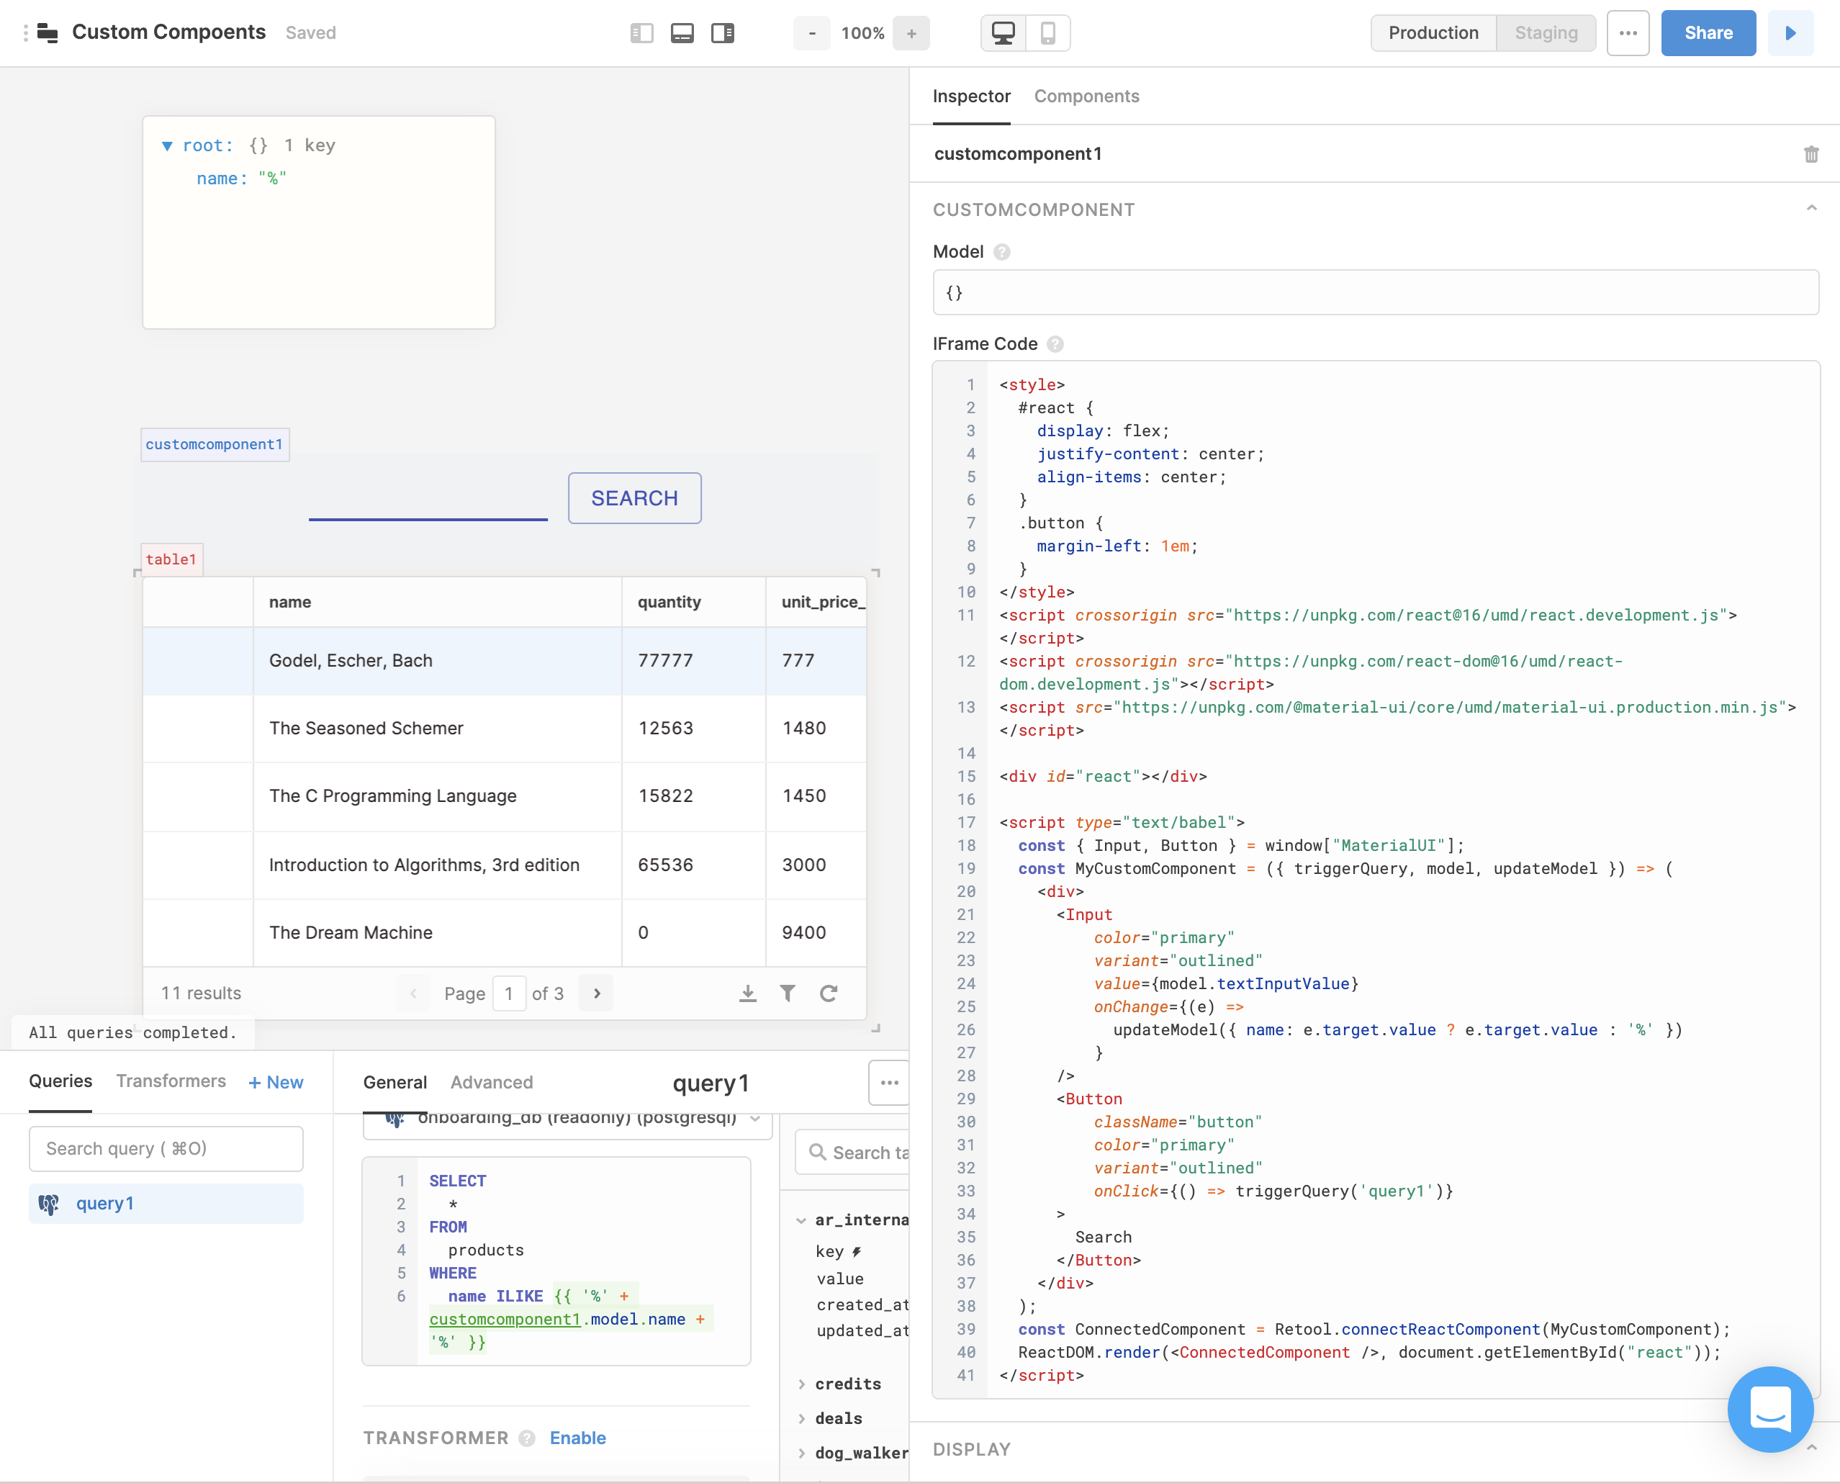This screenshot has width=1840, height=1483.
Task: Open the Components tab
Action: tap(1086, 96)
